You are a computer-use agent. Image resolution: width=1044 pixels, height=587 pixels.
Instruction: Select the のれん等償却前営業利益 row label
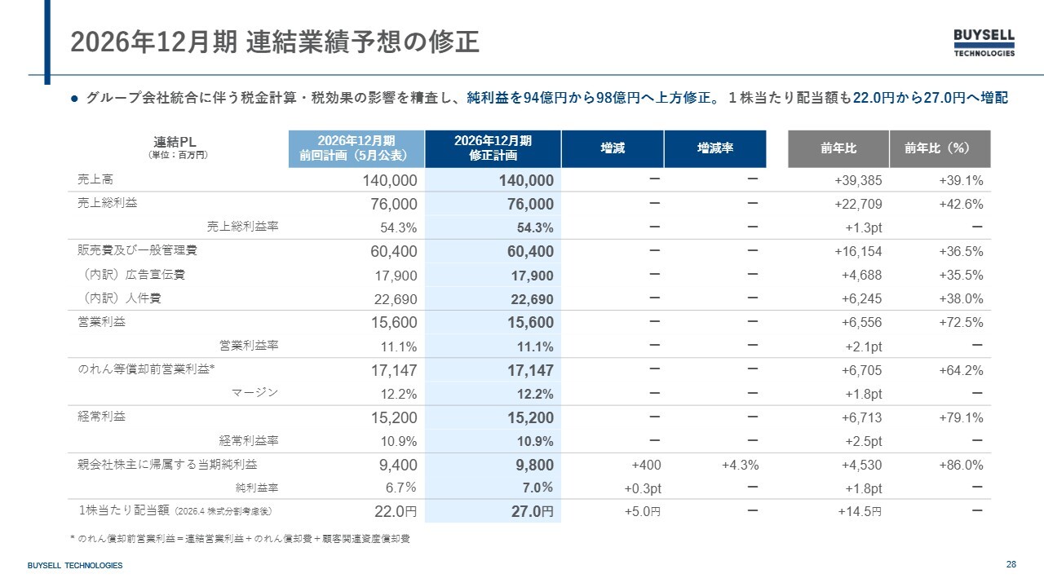(x=146, y=369)
